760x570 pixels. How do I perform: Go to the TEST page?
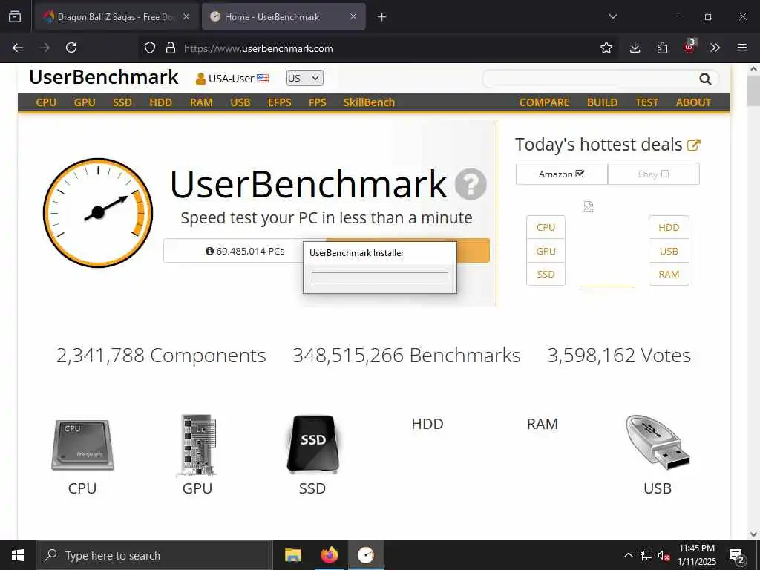click(646, 102)
